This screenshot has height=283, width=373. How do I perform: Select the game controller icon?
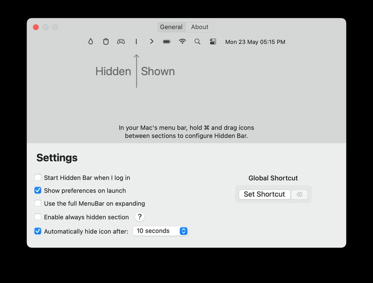(121, 41)
